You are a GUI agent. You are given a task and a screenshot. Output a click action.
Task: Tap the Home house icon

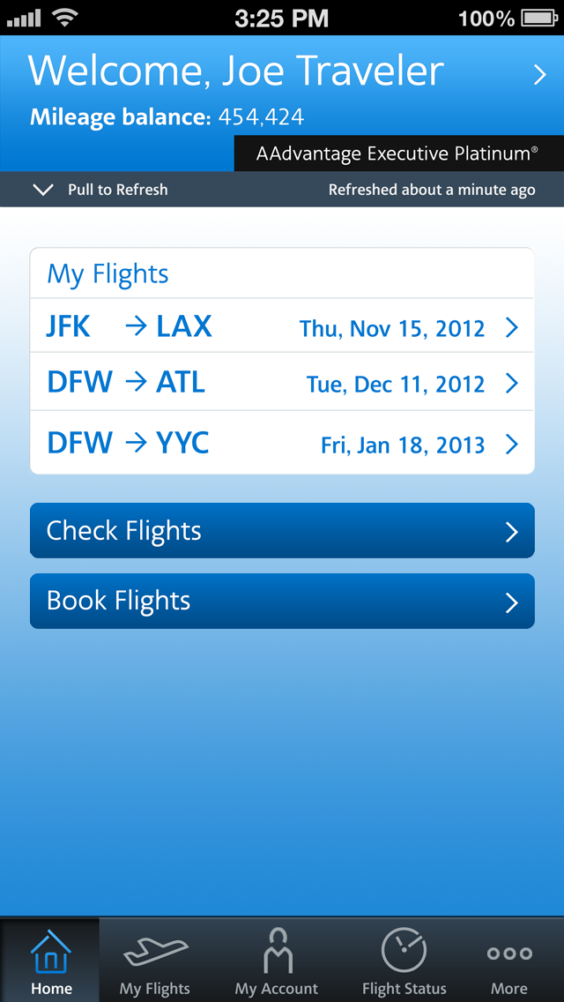[x=51, y=953]
